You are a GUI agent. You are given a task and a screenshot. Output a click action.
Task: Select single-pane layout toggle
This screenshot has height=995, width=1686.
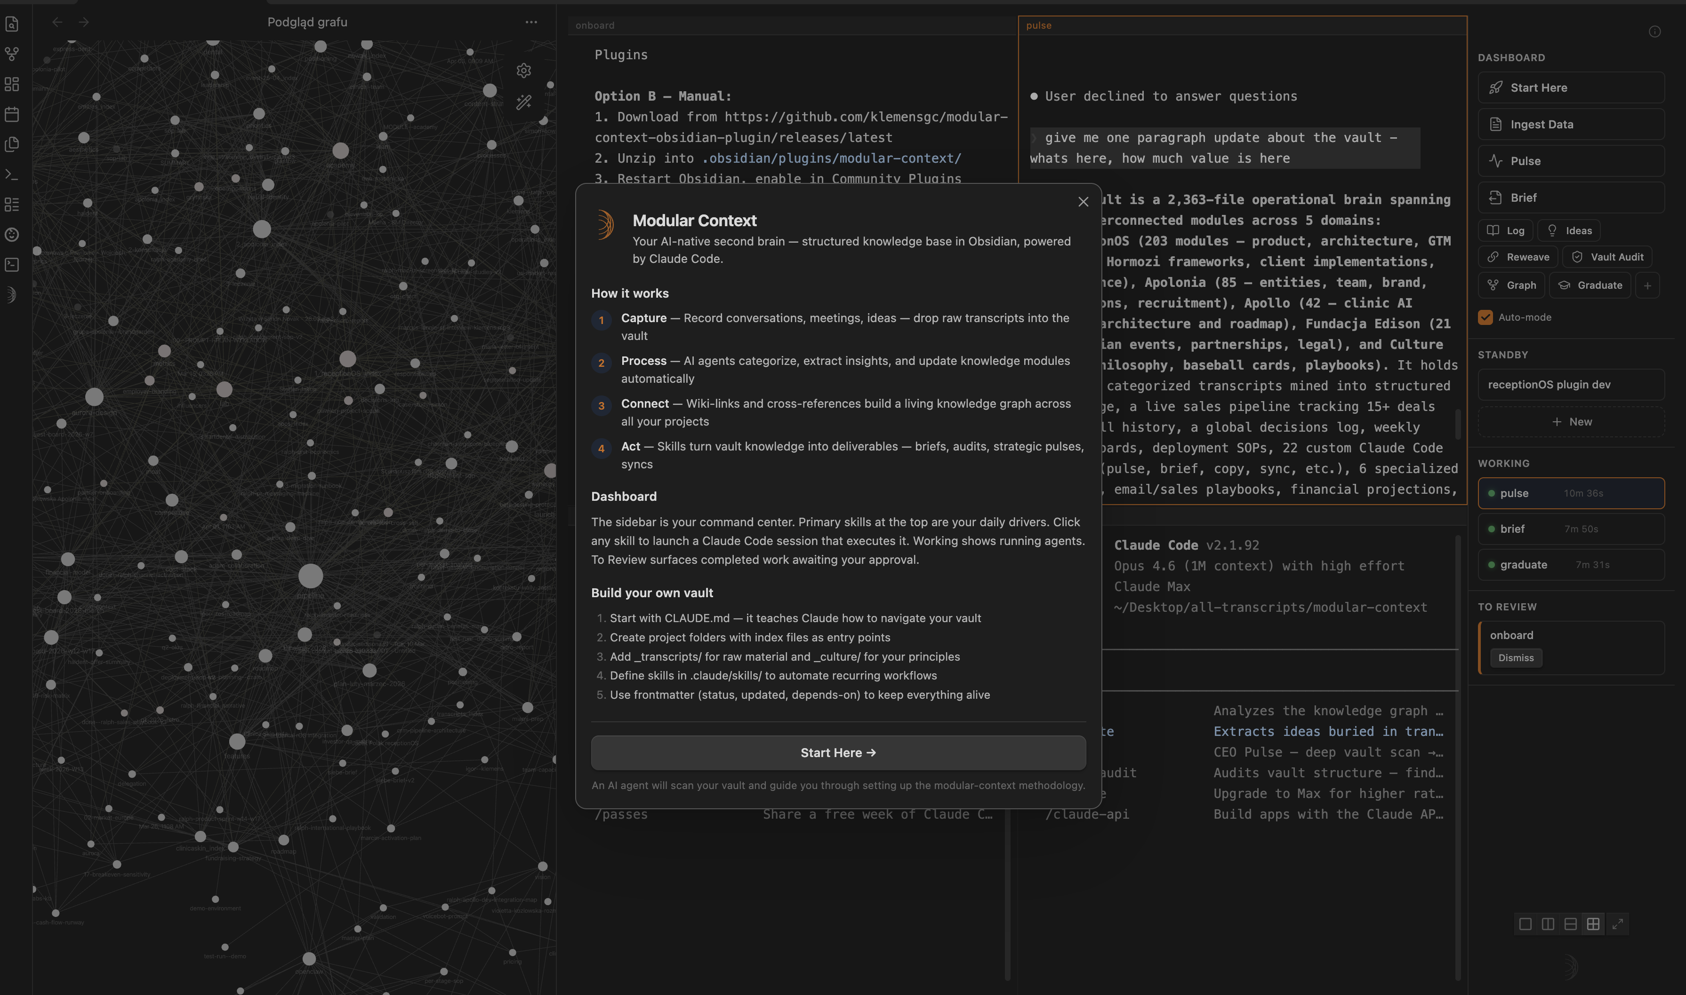(x=1525, y=924)
